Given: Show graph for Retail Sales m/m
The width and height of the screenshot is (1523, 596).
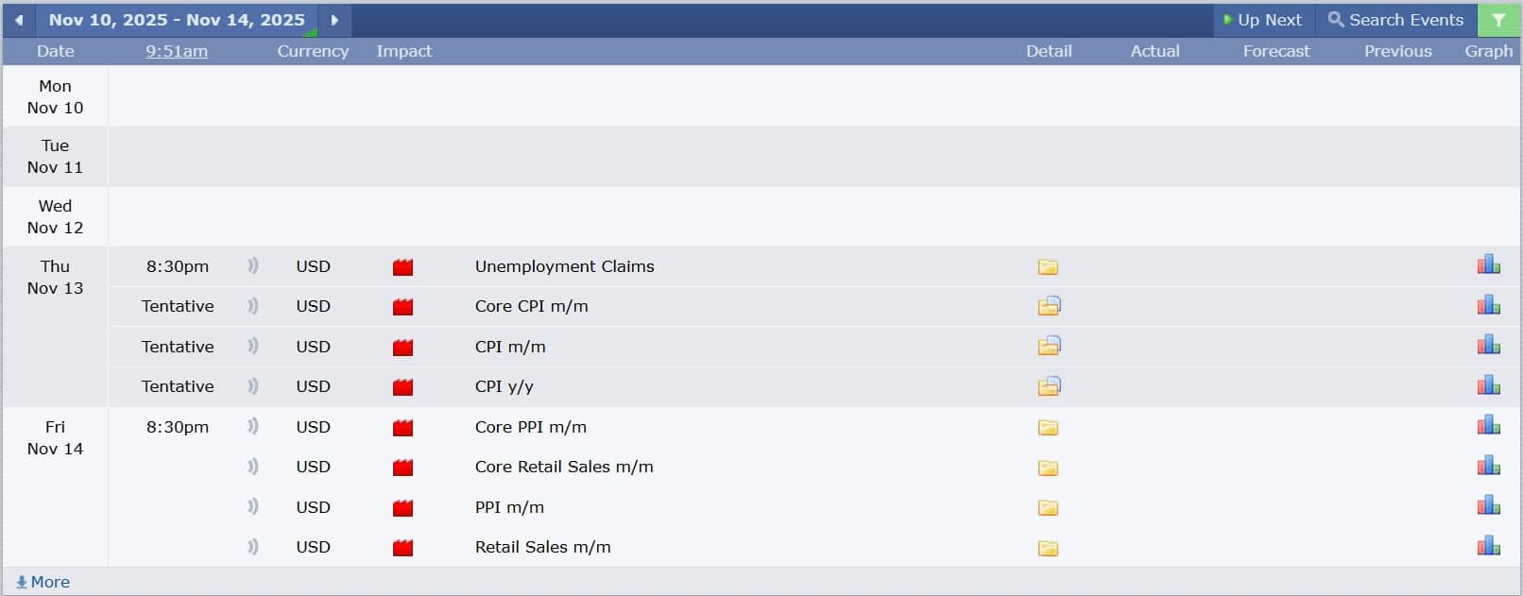Looking at the screenshot, I should 1488,546.
